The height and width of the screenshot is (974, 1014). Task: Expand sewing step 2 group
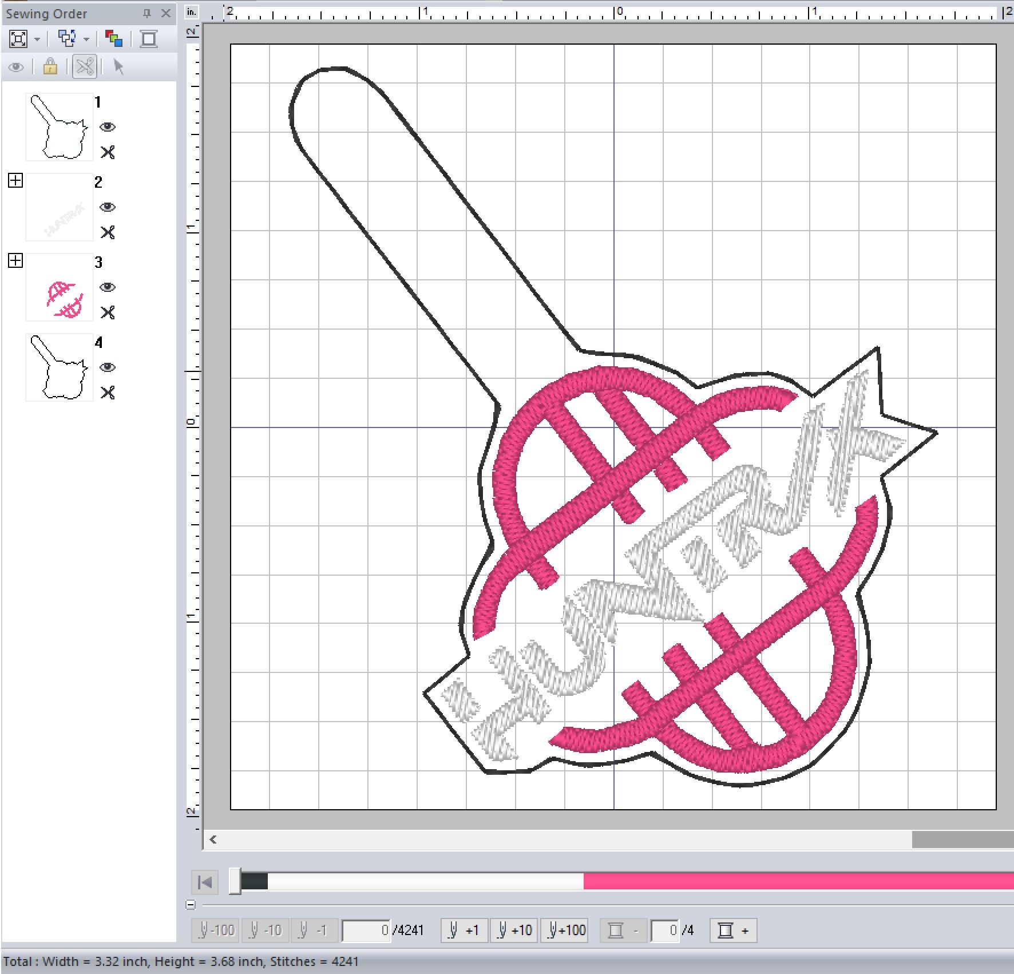pos(15,181)
